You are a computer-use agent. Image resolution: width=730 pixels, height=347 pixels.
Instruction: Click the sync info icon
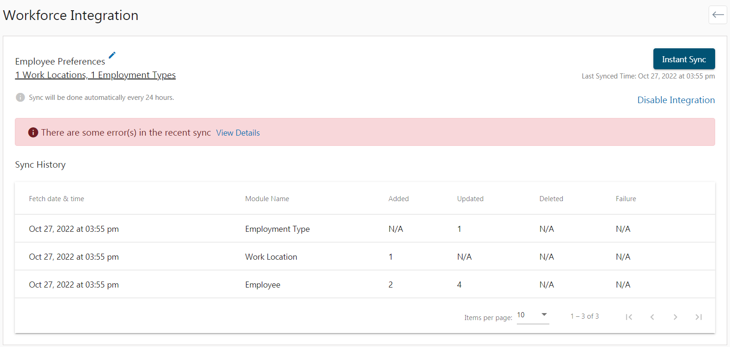point(20,97)
